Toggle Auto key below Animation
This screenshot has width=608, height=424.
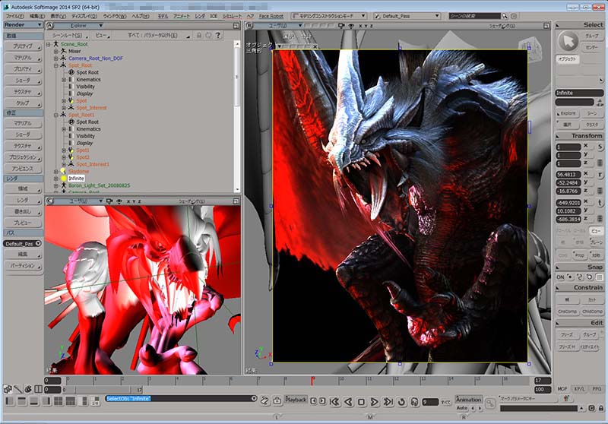click(x=461, y=408)
